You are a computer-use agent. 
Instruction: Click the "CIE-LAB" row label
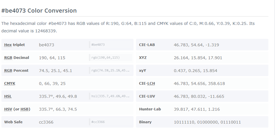point(147,45)
